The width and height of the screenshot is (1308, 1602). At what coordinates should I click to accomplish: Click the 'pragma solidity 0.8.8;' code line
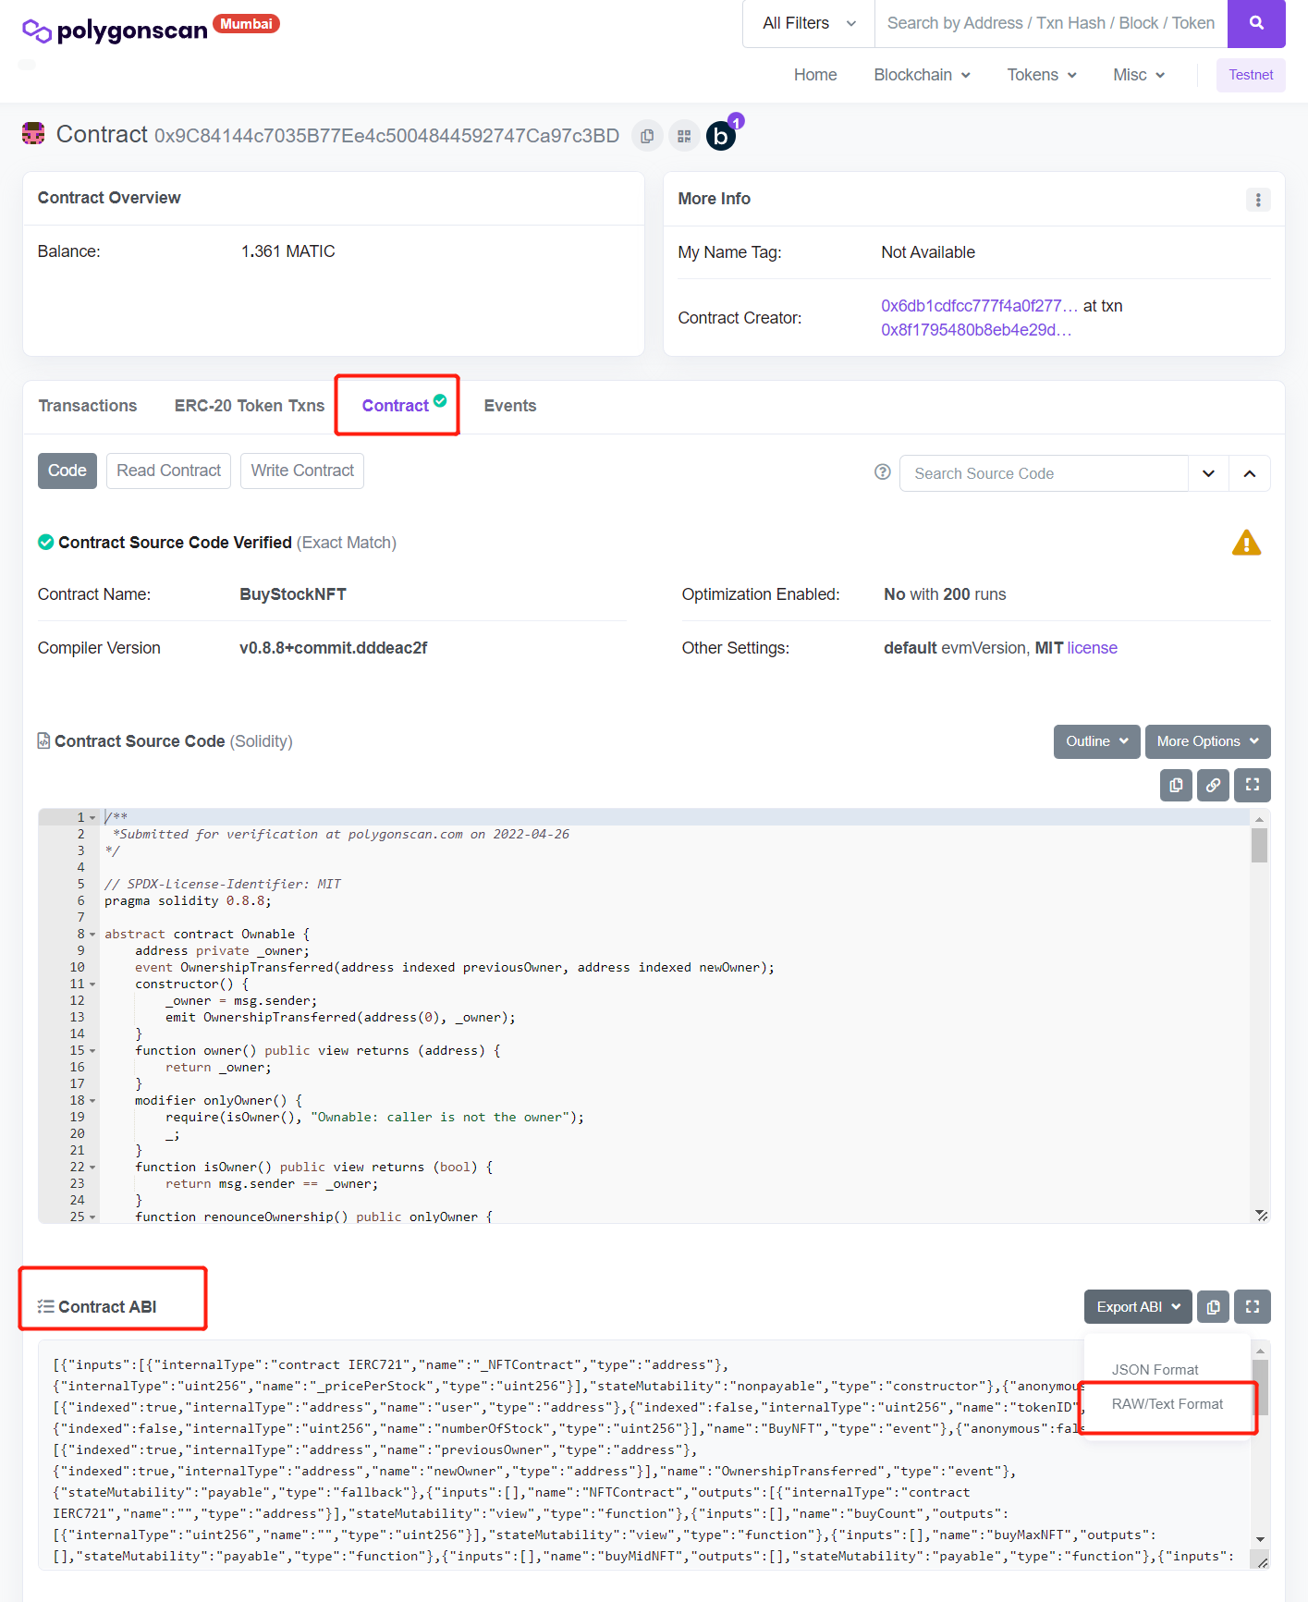[188, 901]
